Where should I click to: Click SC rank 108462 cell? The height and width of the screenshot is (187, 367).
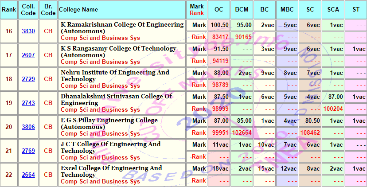[310, 132]
